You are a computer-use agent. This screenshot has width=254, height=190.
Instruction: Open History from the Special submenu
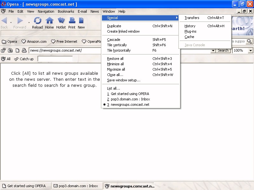pos(190,26)
